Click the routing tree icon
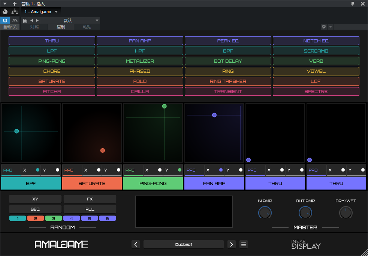 tap(15, 12)
